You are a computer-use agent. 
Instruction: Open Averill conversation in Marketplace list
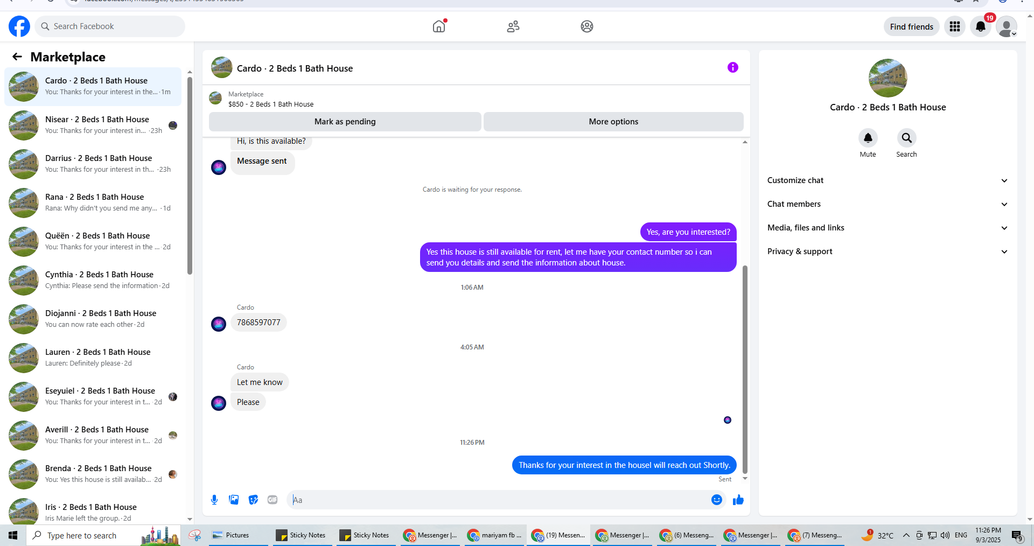click(x=93, y=435)
